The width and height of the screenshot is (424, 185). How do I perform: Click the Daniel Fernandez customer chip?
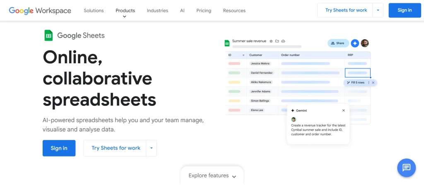coord(262,73)
